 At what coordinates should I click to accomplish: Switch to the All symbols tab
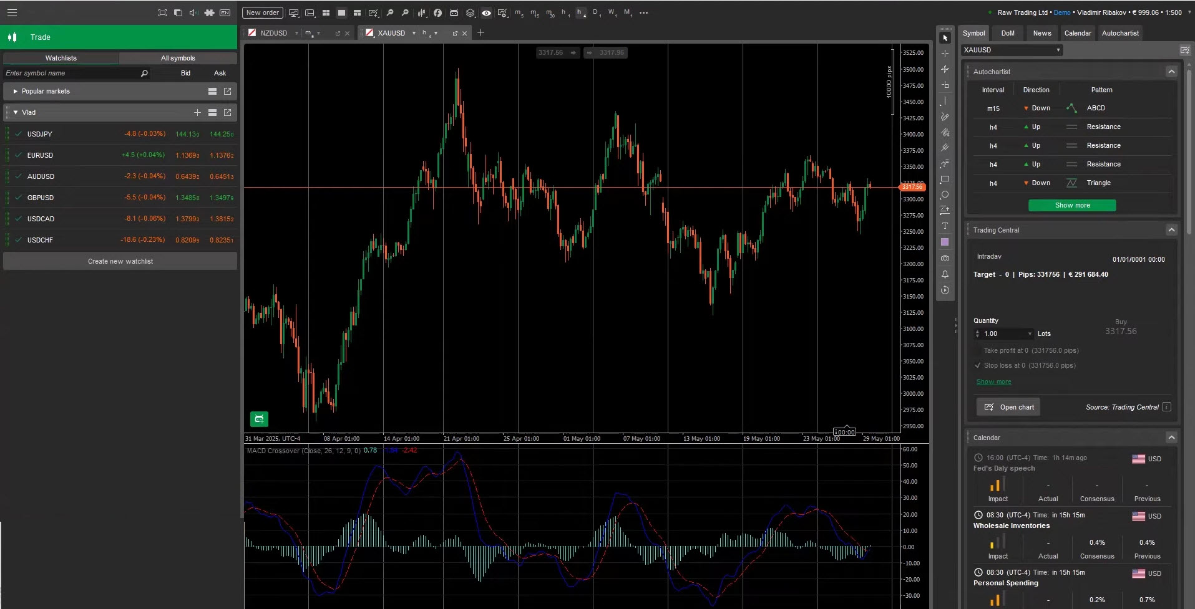point(178,58)
